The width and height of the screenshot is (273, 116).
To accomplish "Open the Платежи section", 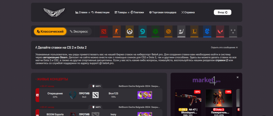I will (x=137, y=12).
